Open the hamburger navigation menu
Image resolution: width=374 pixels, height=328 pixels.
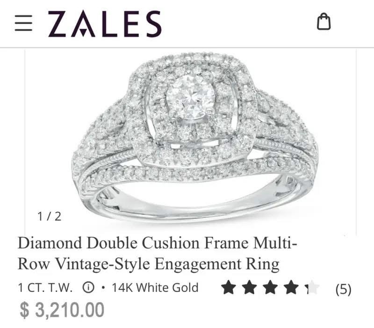(x=23, y=23)
